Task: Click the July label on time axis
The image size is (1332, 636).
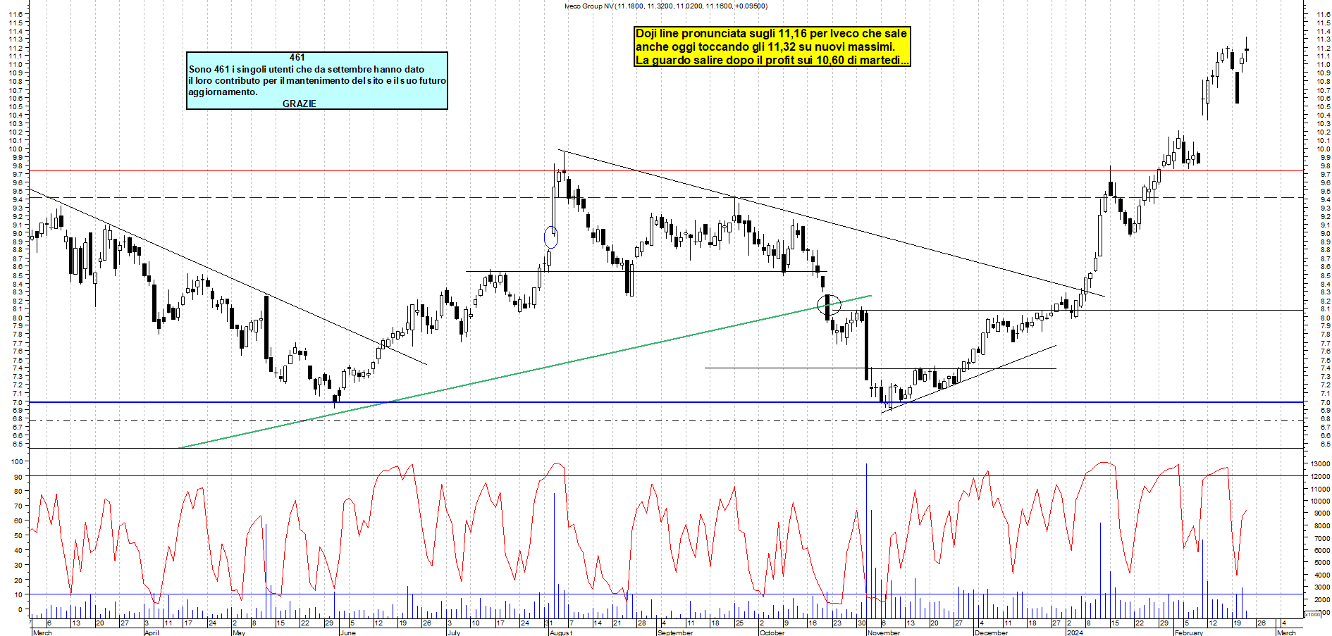Action: 454,632
